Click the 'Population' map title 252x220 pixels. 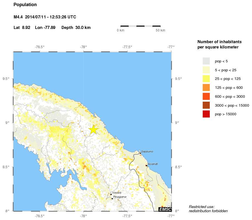pyautogui.click(x=25, y=5)
